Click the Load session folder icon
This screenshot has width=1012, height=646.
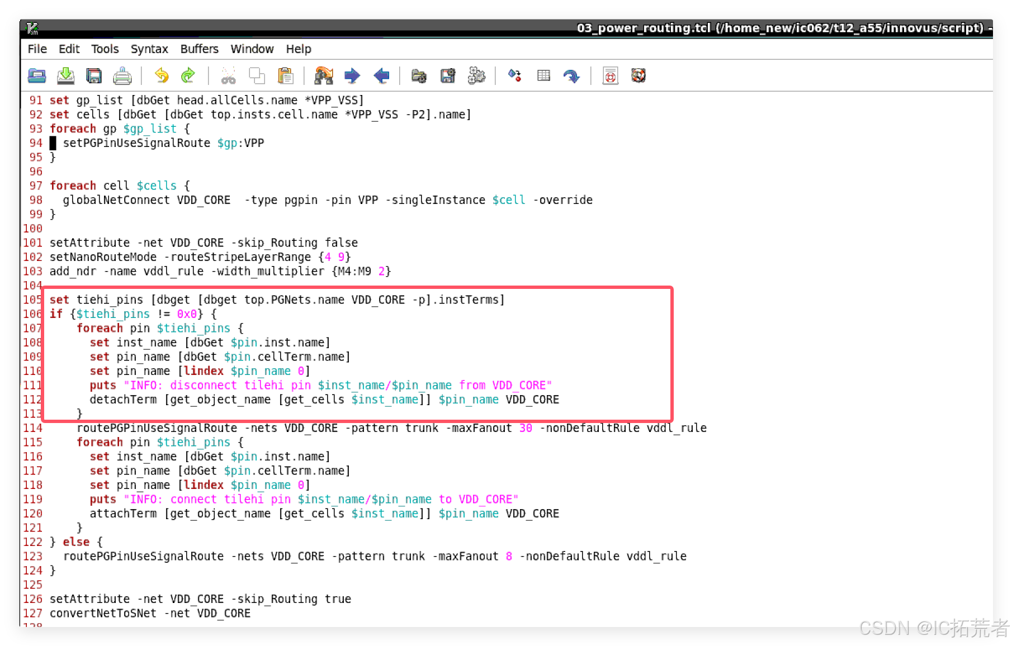tap(419, 75)
